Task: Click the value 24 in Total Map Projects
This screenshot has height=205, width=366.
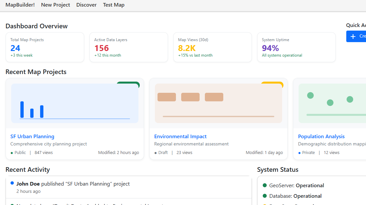Action: (x=15, y=48)
